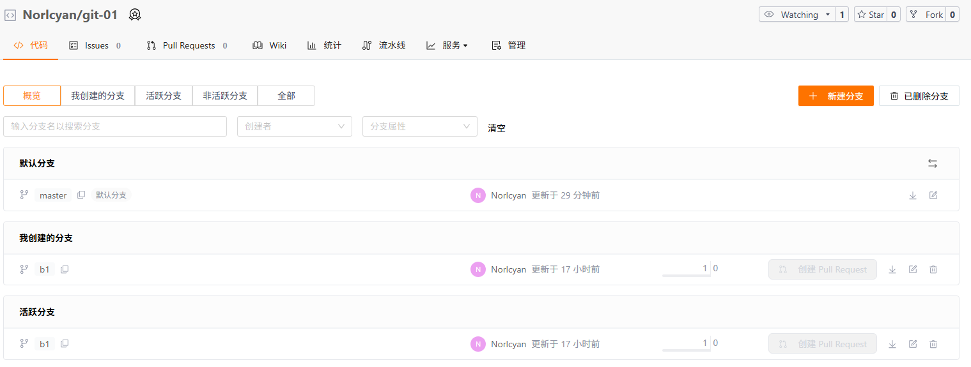Click branch icon of b1 under 活跃分支
The width and height of the screenshot is (971, 367).
(x=24, y=343)
